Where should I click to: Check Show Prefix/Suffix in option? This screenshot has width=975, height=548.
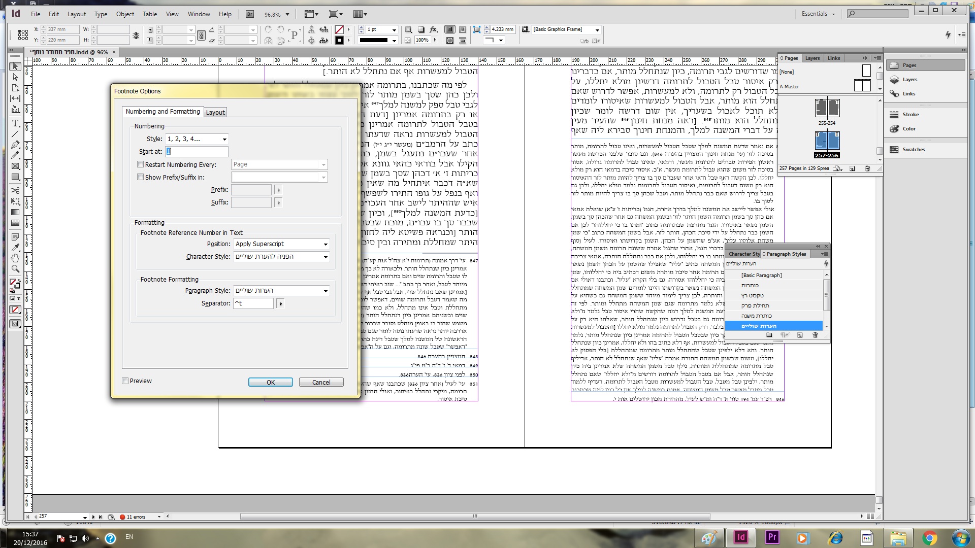[x=141, y=177]
